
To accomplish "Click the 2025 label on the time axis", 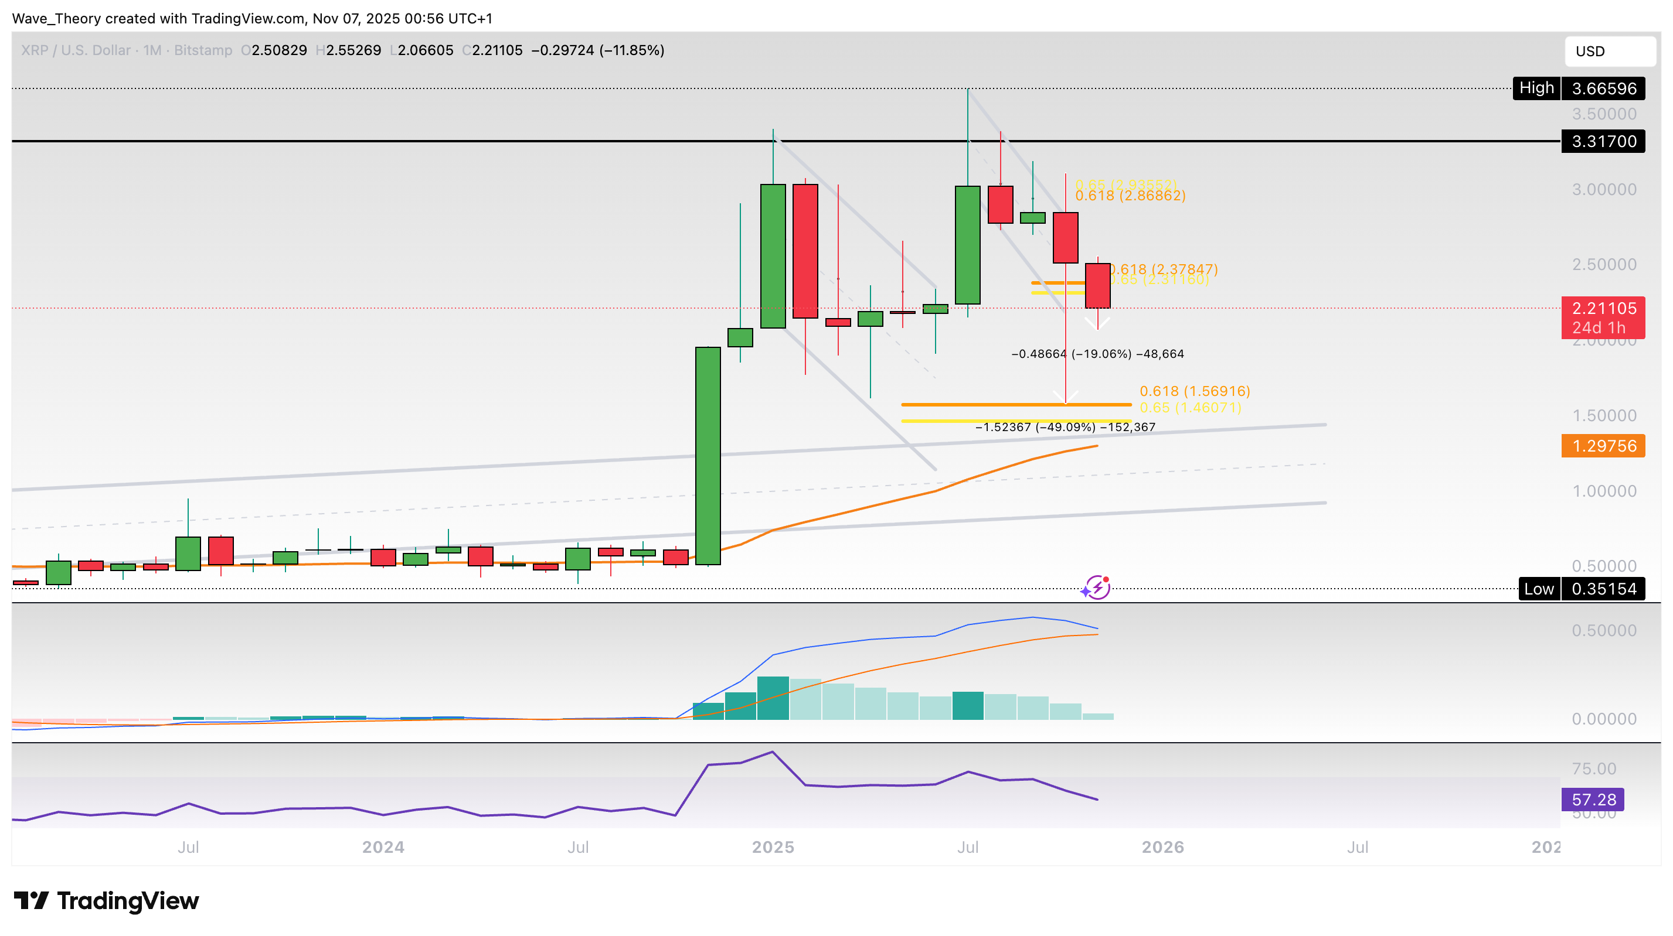I will click(774, 847).
